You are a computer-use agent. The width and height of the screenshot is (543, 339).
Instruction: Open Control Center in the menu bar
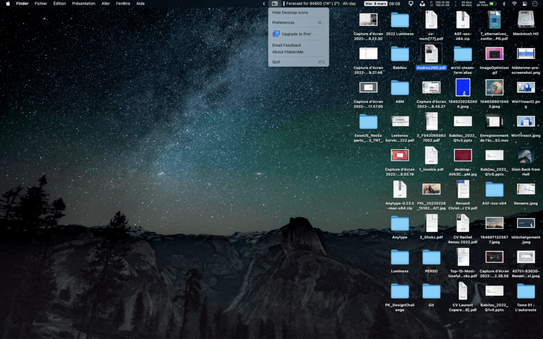[x=524, y=4]
